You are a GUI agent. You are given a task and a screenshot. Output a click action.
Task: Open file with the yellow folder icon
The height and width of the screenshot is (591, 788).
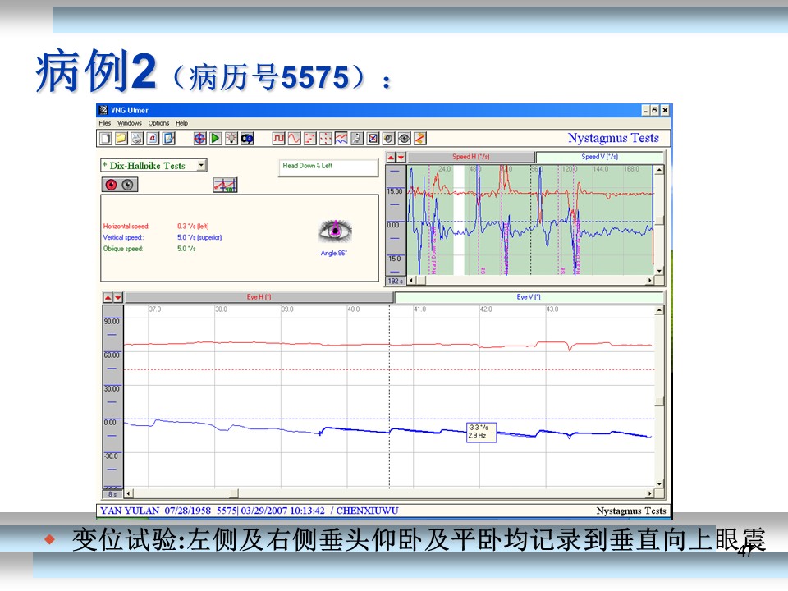pyautogui.click(x=121, y=138)
